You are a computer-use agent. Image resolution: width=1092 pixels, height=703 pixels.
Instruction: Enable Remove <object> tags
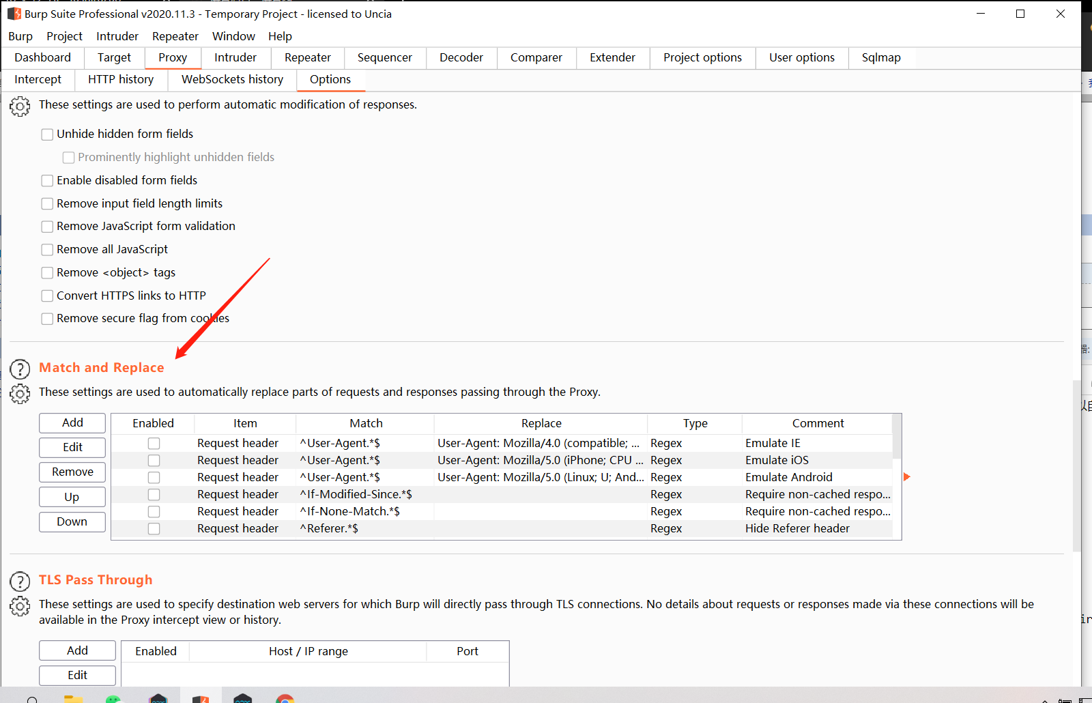pos(47,273)
